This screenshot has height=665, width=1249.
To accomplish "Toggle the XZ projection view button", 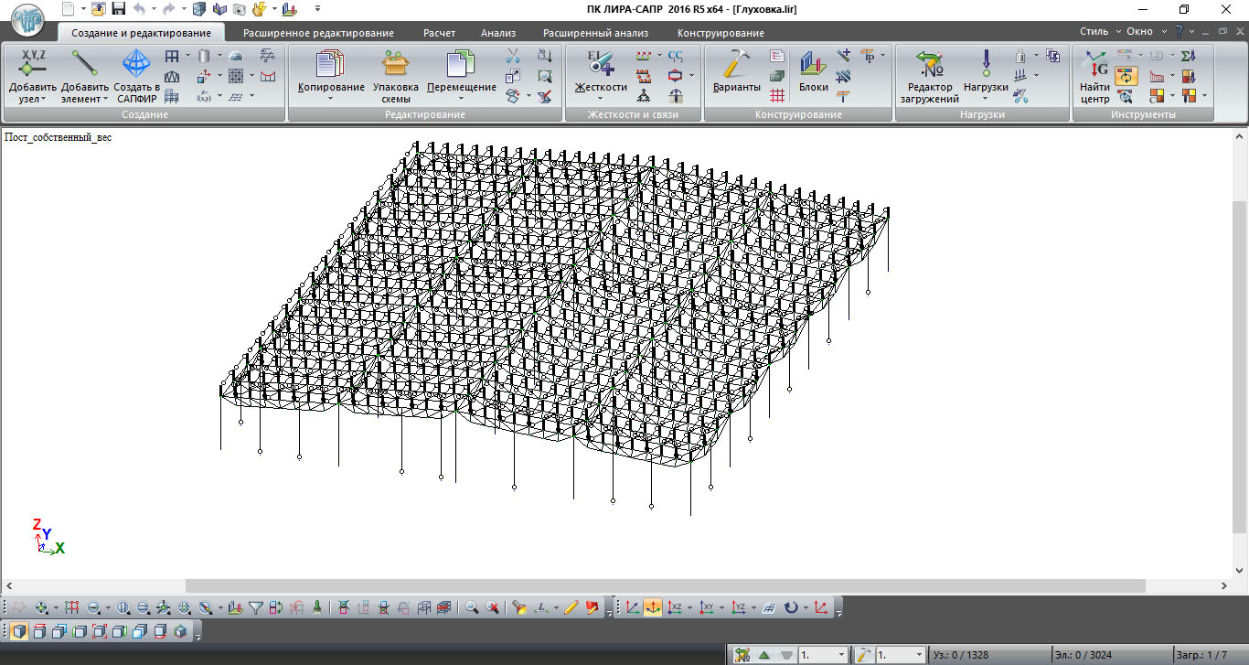I will pos(675,607).
